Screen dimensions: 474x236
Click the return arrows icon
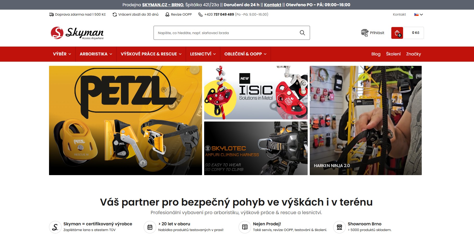click(x=114, y=15)
